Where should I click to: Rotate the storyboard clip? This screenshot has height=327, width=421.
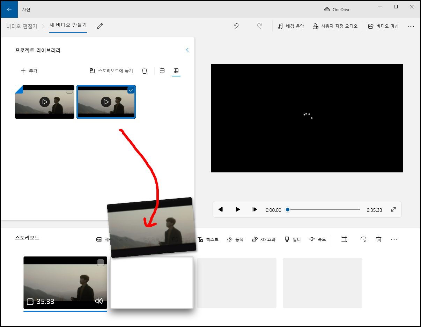363,239
